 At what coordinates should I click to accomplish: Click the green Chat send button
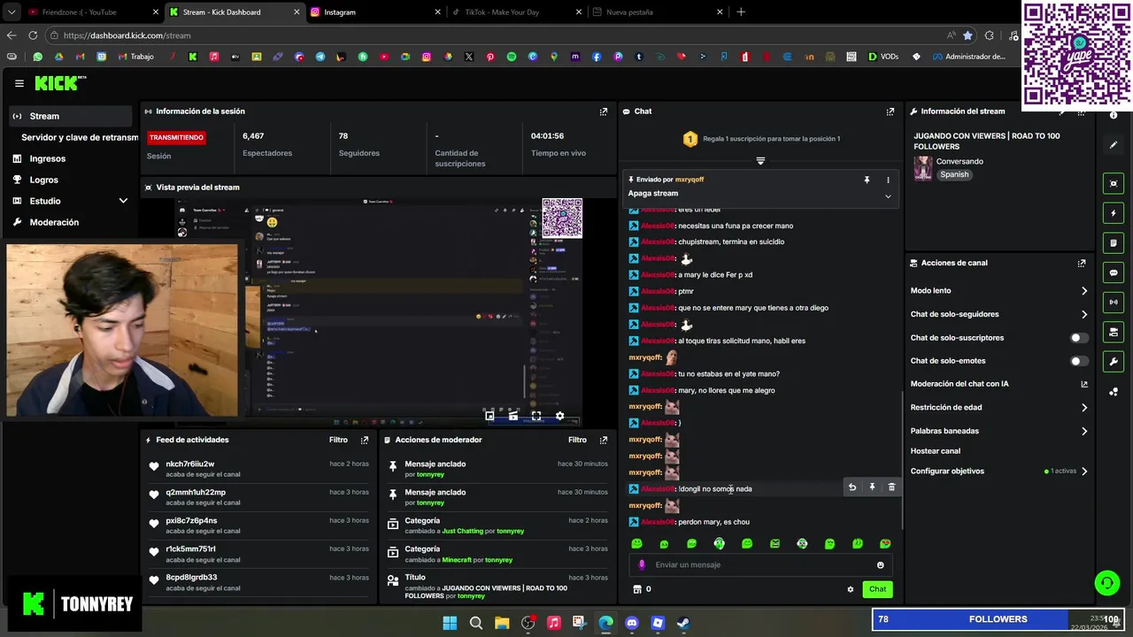click(x=877, y=589)
